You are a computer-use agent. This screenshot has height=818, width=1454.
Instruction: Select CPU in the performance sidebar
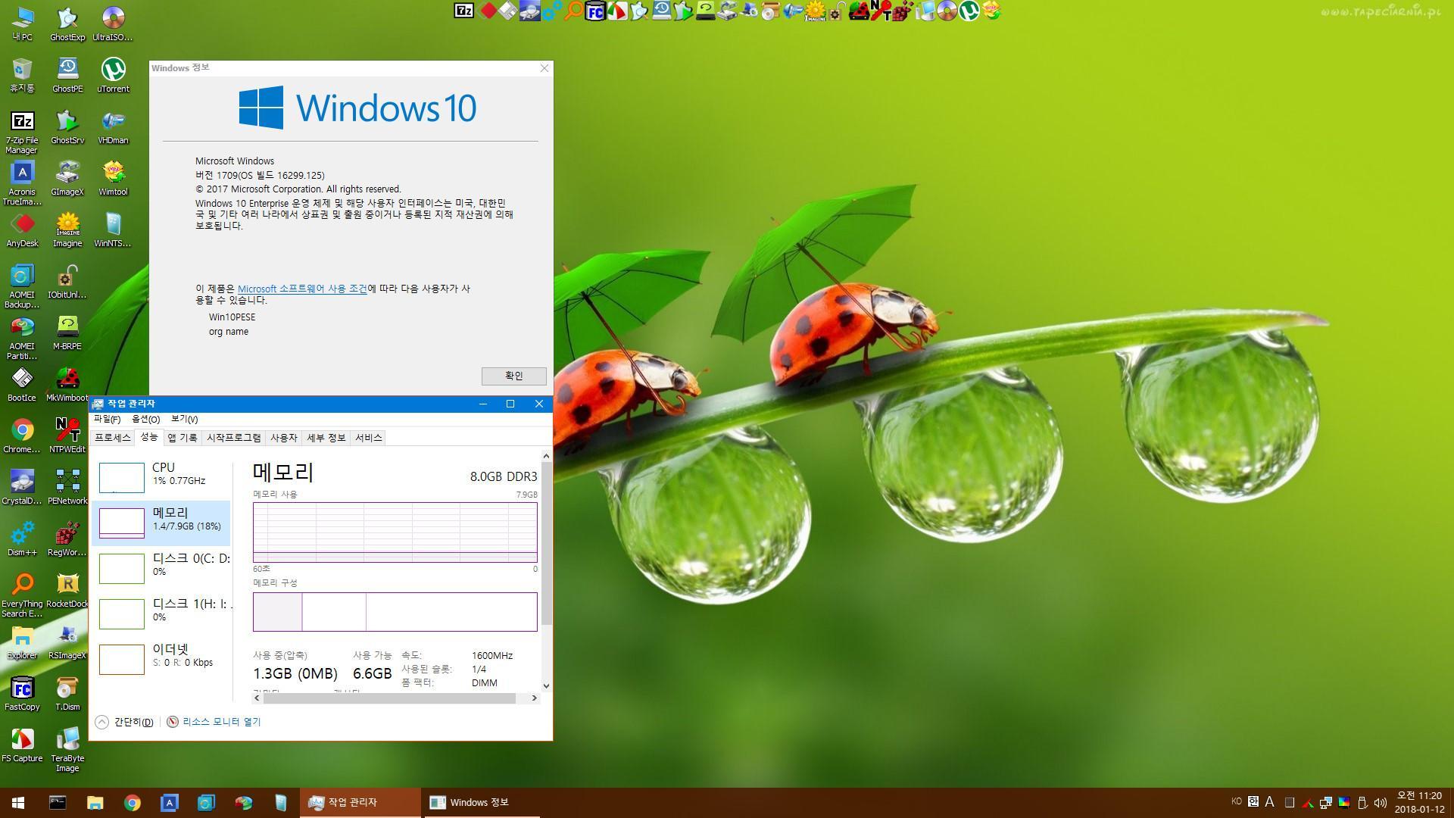tap(161, 477)
